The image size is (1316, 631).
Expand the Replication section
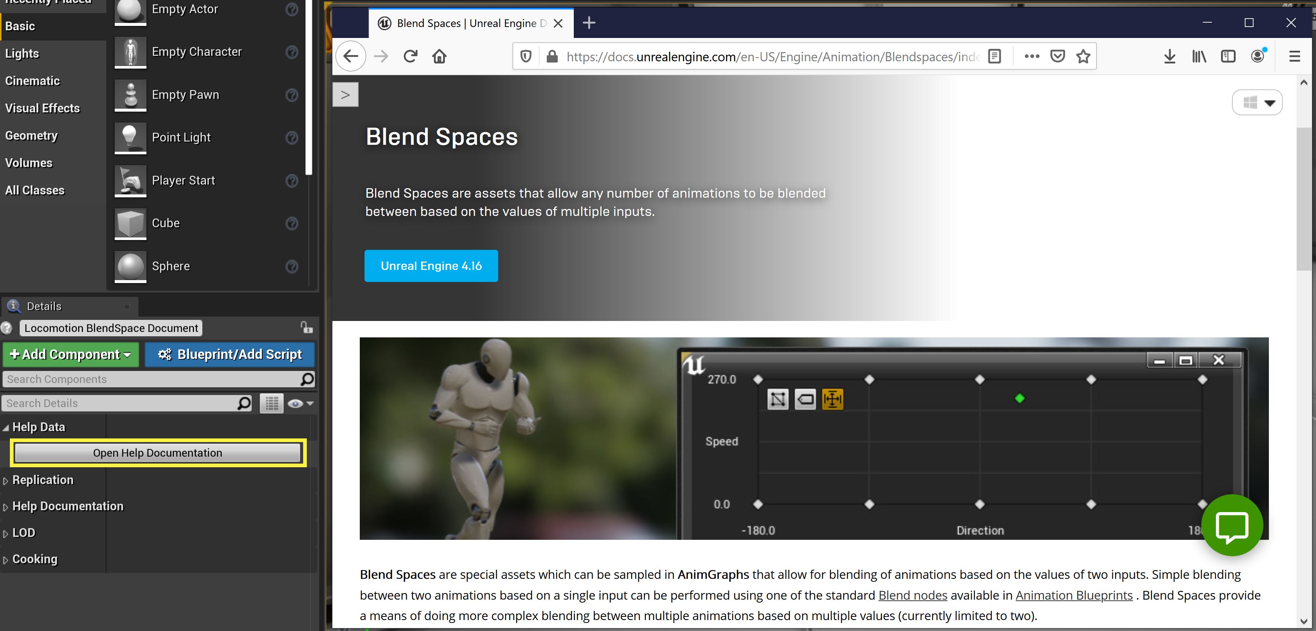pyautogui.click(x=43, y=480)
